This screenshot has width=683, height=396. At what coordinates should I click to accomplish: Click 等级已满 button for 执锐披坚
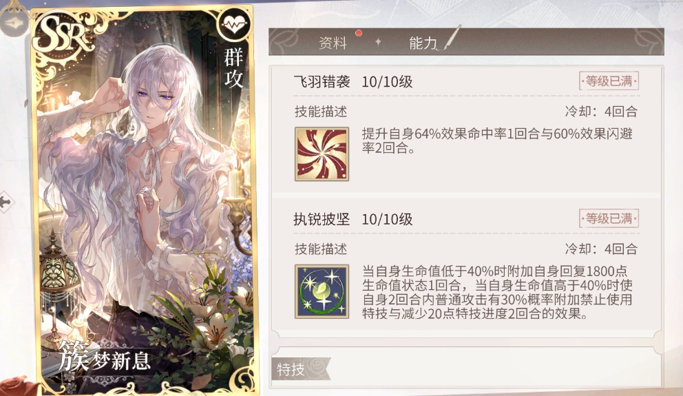[x=609, y=218]
